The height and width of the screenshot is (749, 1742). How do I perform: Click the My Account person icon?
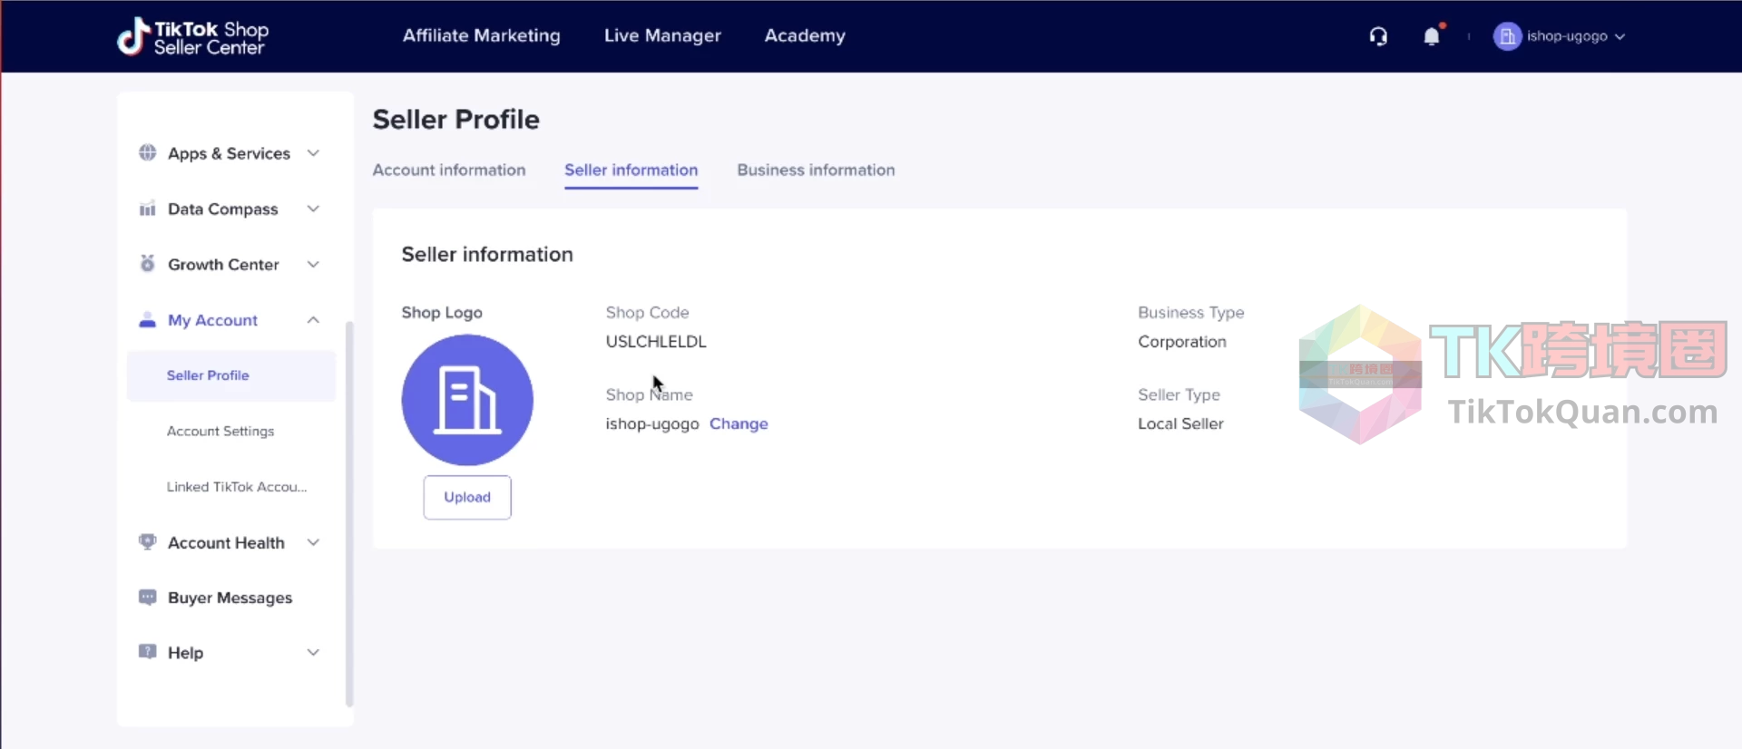pyautogui.click(x=147, y=320)
